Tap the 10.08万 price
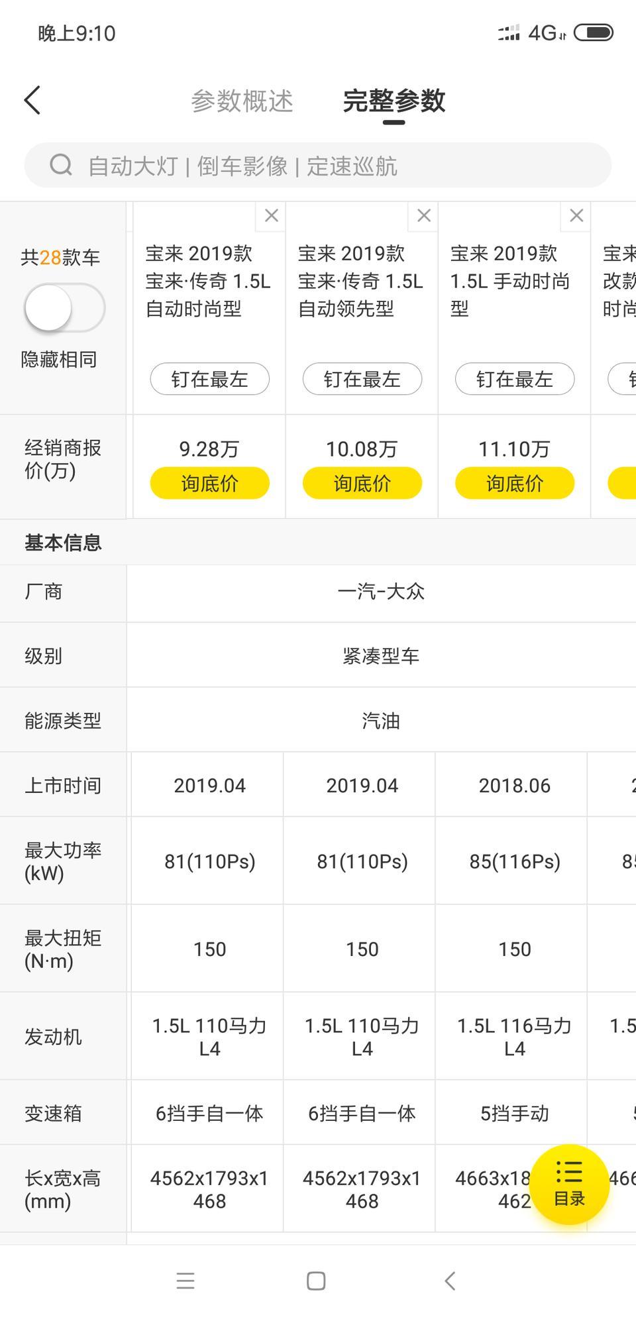The width and height of the screenshot is (636, 1321). (361, 449)
